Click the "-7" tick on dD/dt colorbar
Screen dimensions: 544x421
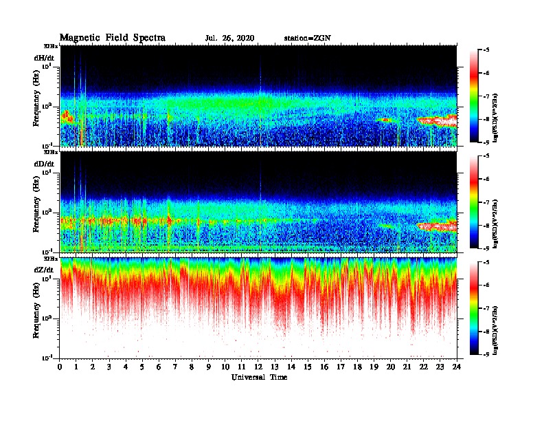click(x=486, y=202)
